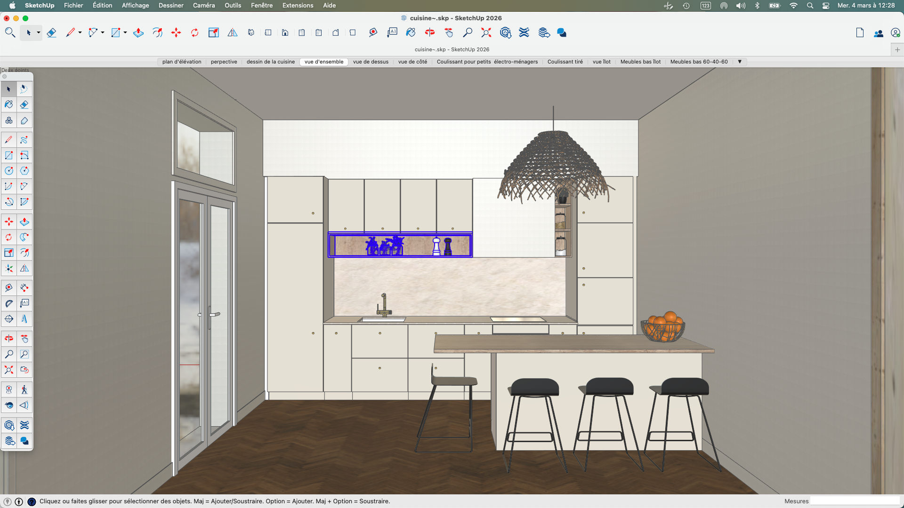Activate the Flip tool
This screenshot has width=904, height=508.
(232, 32)
